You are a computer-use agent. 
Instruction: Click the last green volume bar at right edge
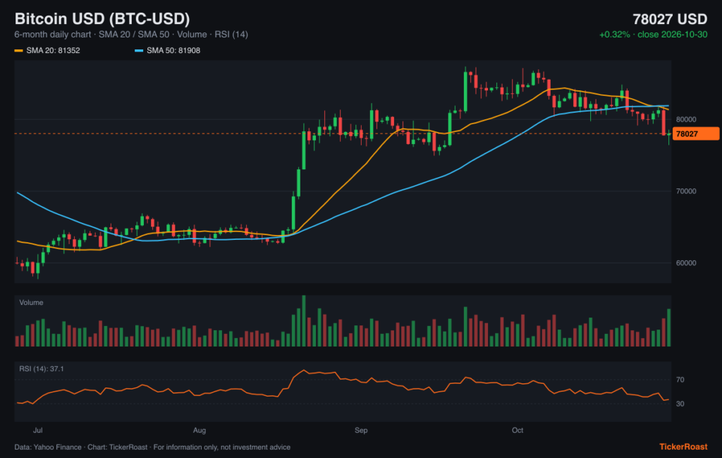[x=669, y=327]
